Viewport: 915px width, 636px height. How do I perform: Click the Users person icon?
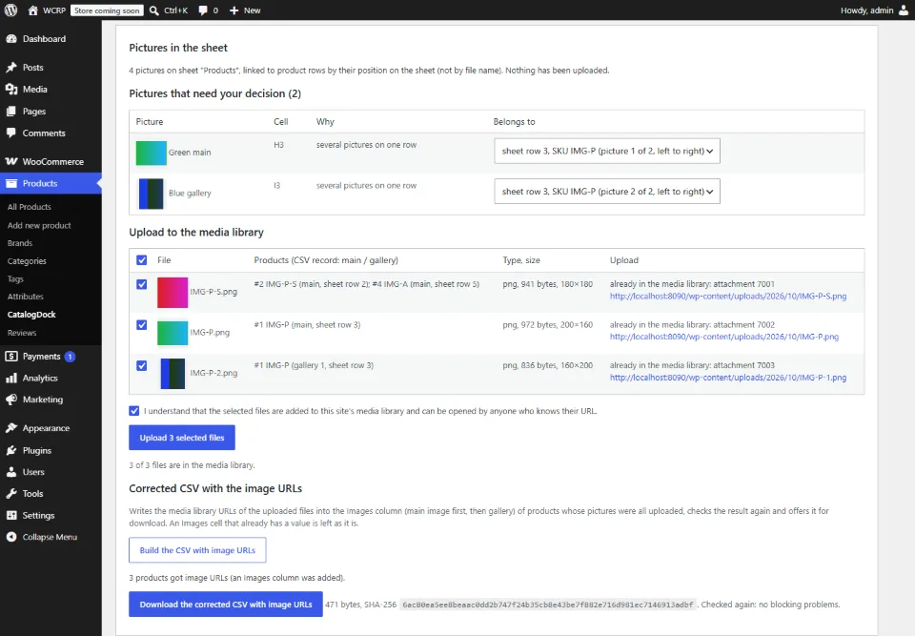pos(11,472)
